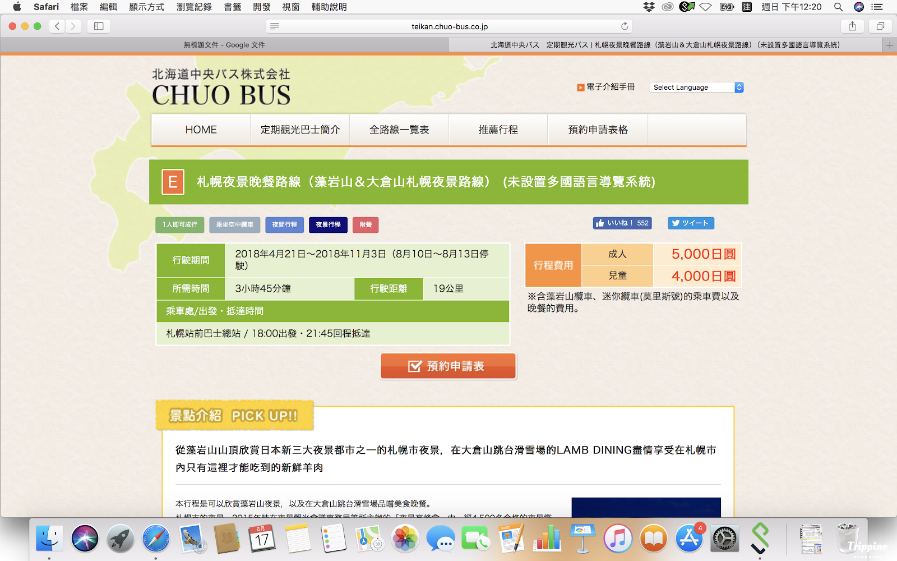Viewport: 897px width, 561px height.
Task: Click the CHUO BUS logo
Action: coord(221,88)
